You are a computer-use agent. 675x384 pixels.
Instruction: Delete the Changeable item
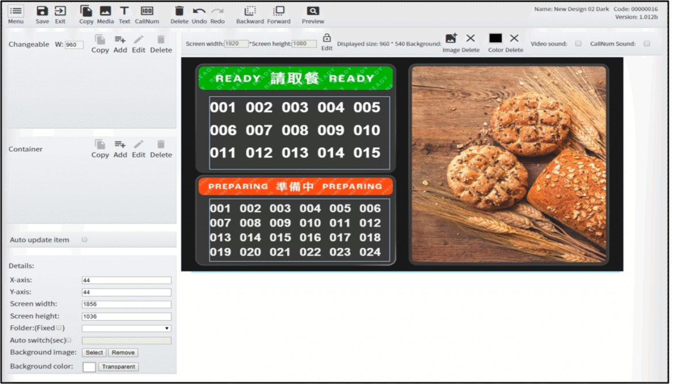tap(161, 44)
